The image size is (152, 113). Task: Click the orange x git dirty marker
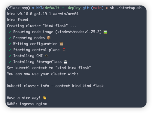(107, 8)
